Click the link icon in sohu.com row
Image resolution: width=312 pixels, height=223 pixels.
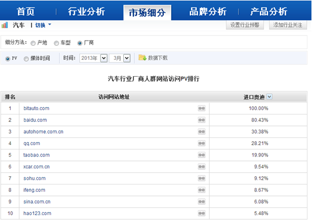pyautogui.click(x=201, y=178)
